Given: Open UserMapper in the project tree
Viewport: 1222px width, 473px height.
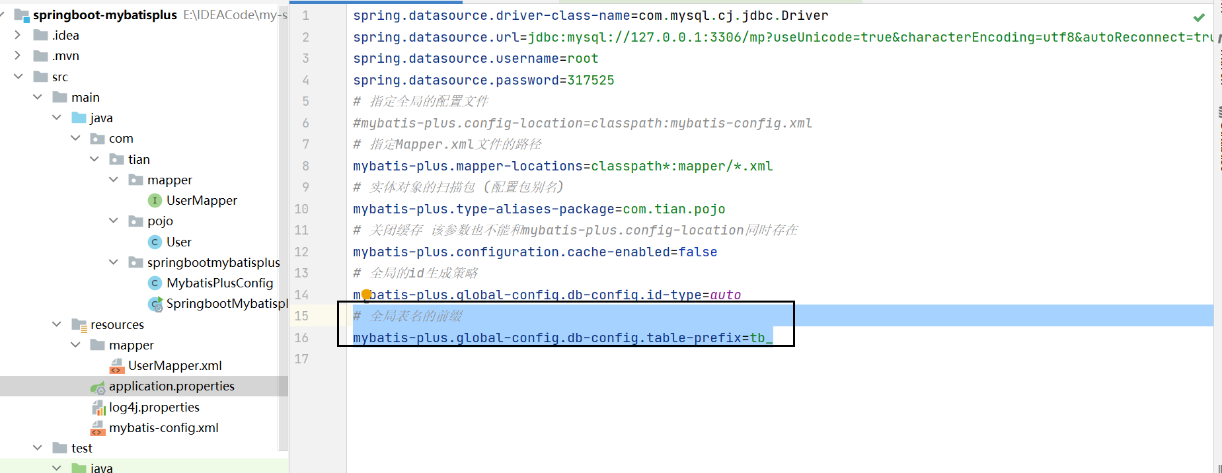Looking at the screenshot, I should coord(202,200).
